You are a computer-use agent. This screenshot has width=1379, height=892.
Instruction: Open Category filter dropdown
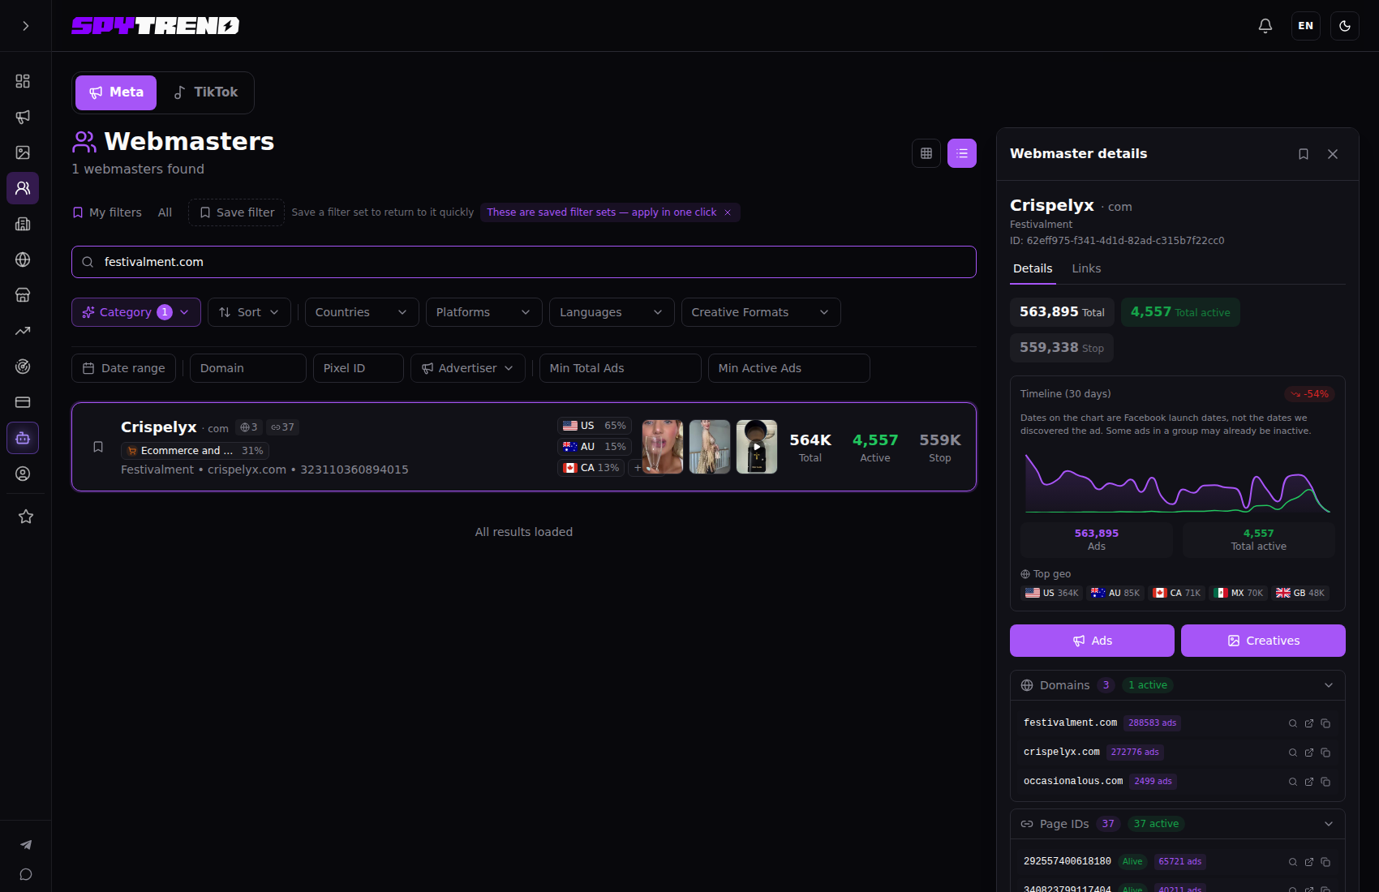click(136, 312)
